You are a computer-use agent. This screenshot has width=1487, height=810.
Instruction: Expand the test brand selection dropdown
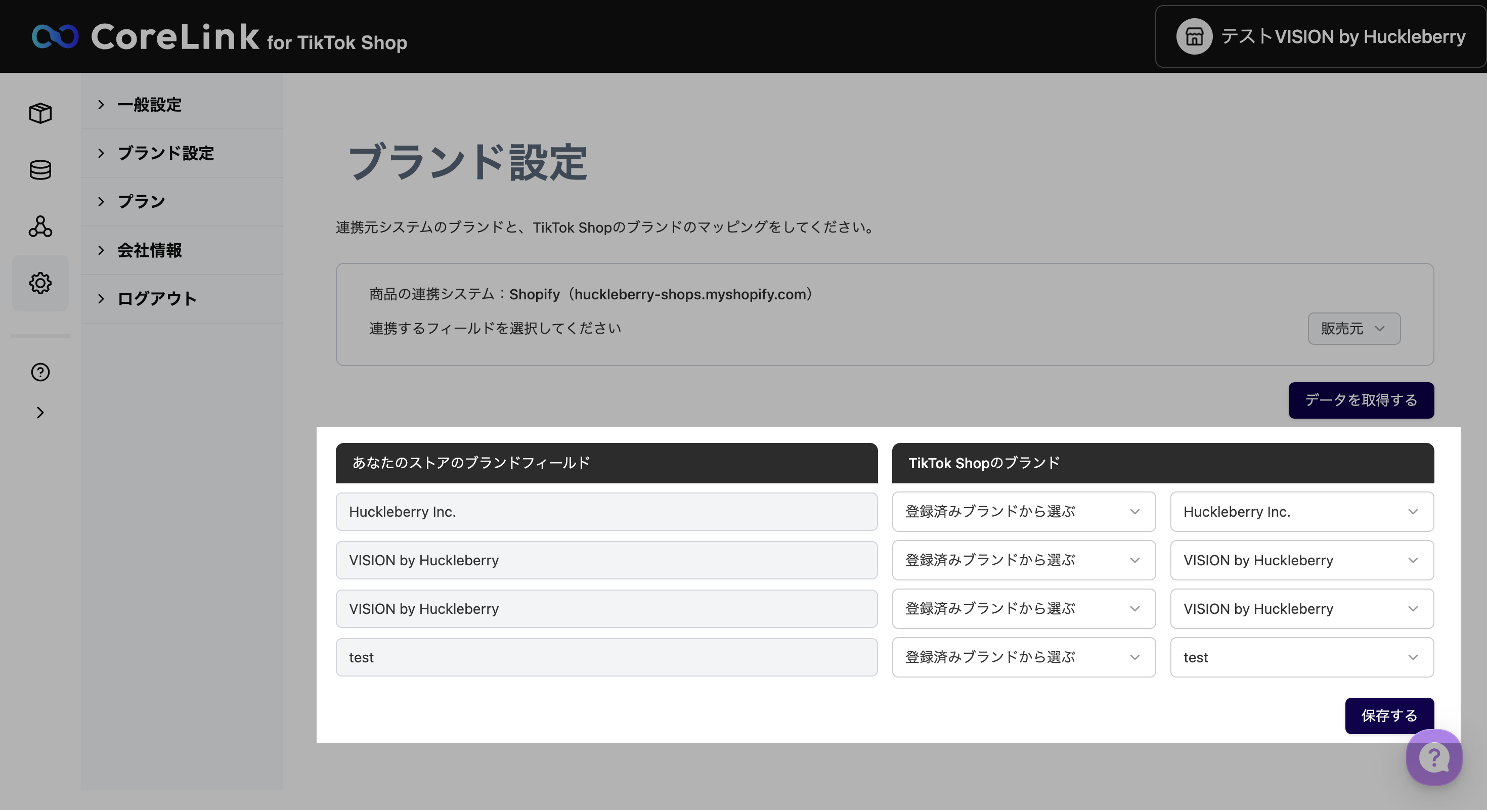1301,657
